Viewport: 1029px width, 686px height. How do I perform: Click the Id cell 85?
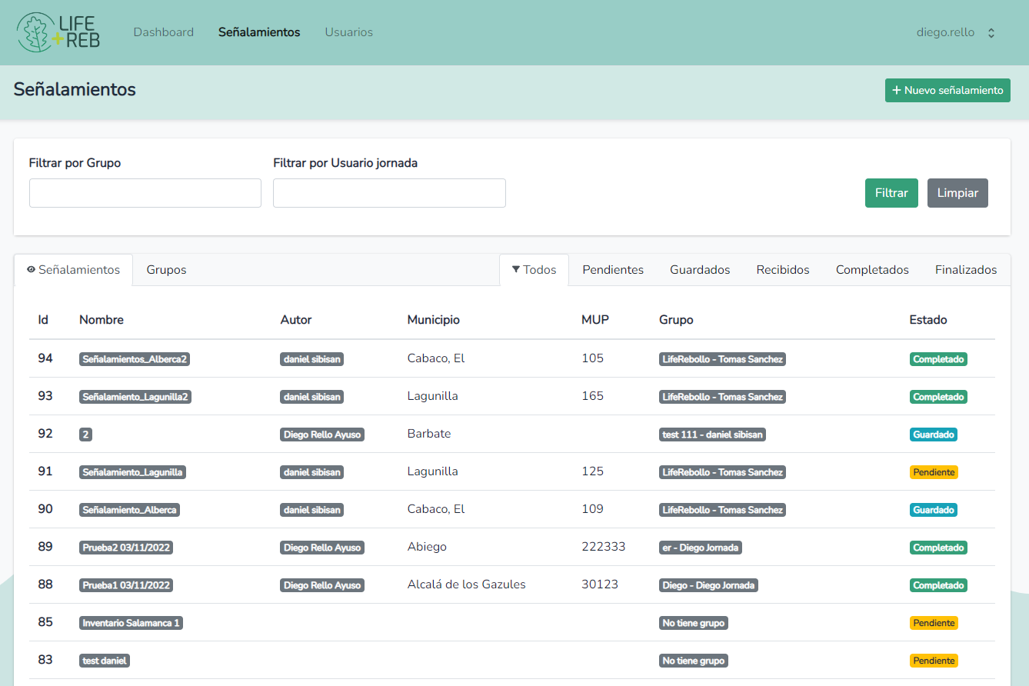45,622
